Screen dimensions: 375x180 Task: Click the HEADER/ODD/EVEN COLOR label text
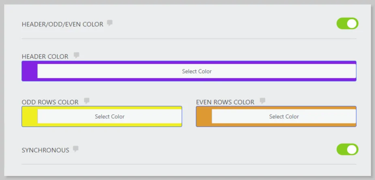(62, 25)
